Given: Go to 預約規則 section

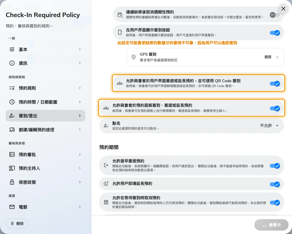Looking at the screenshot, I should (x=45, y=88).
